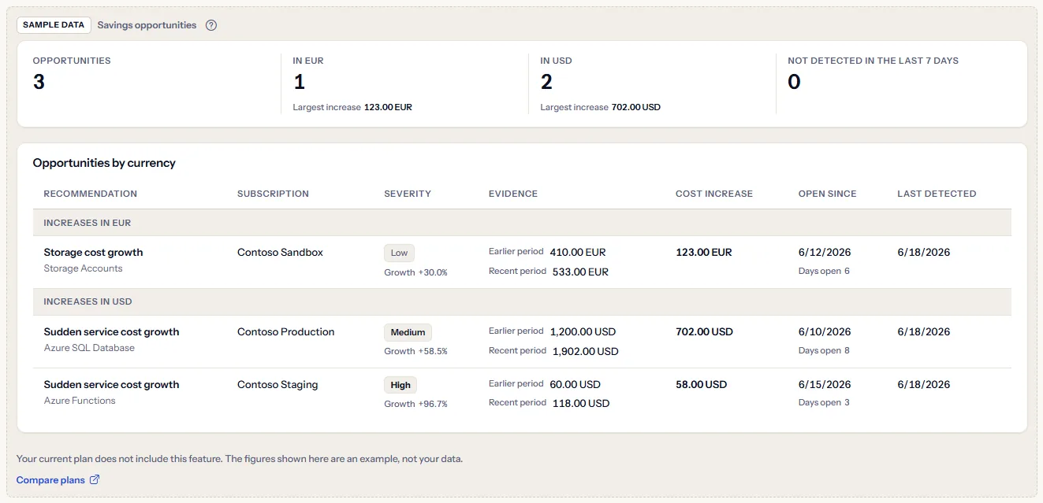This screenshot has width=1043, height=503.
Task: Open the Compare plans link
Action: tap(50, 479)
